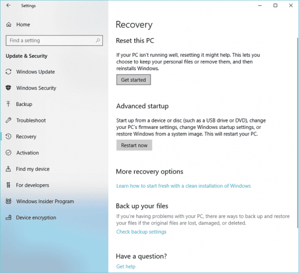Click the Get help link
This screenshot has height=273, width=299.
125,267
